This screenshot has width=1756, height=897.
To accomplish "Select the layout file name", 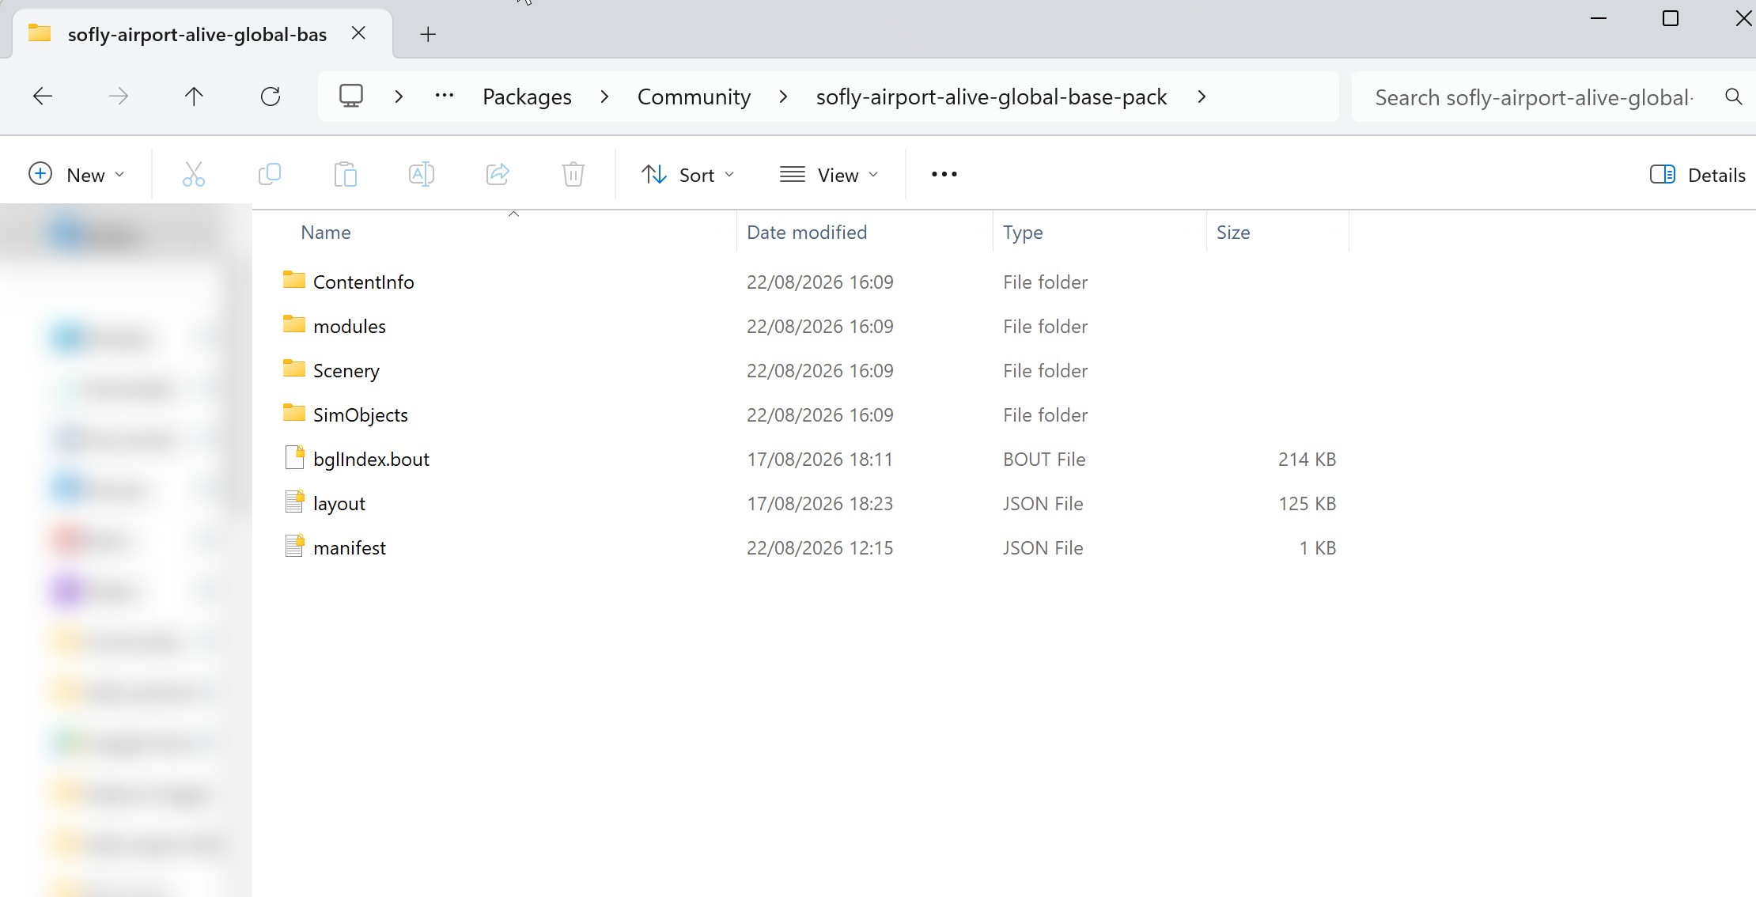I will pyautogui.click(x=339, y=504).
